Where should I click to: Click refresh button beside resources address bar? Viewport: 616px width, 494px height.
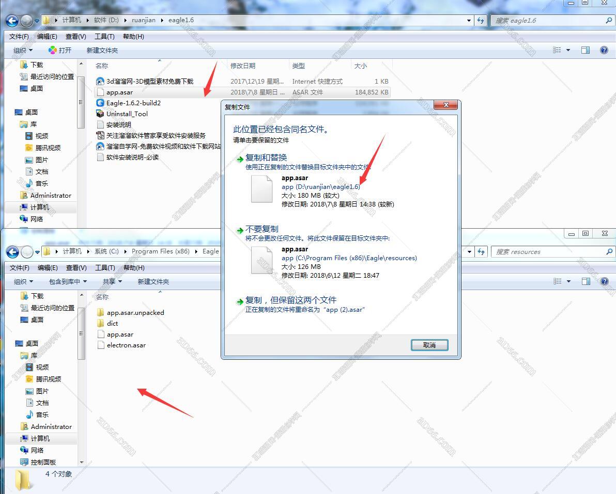(x=481, y=251)
